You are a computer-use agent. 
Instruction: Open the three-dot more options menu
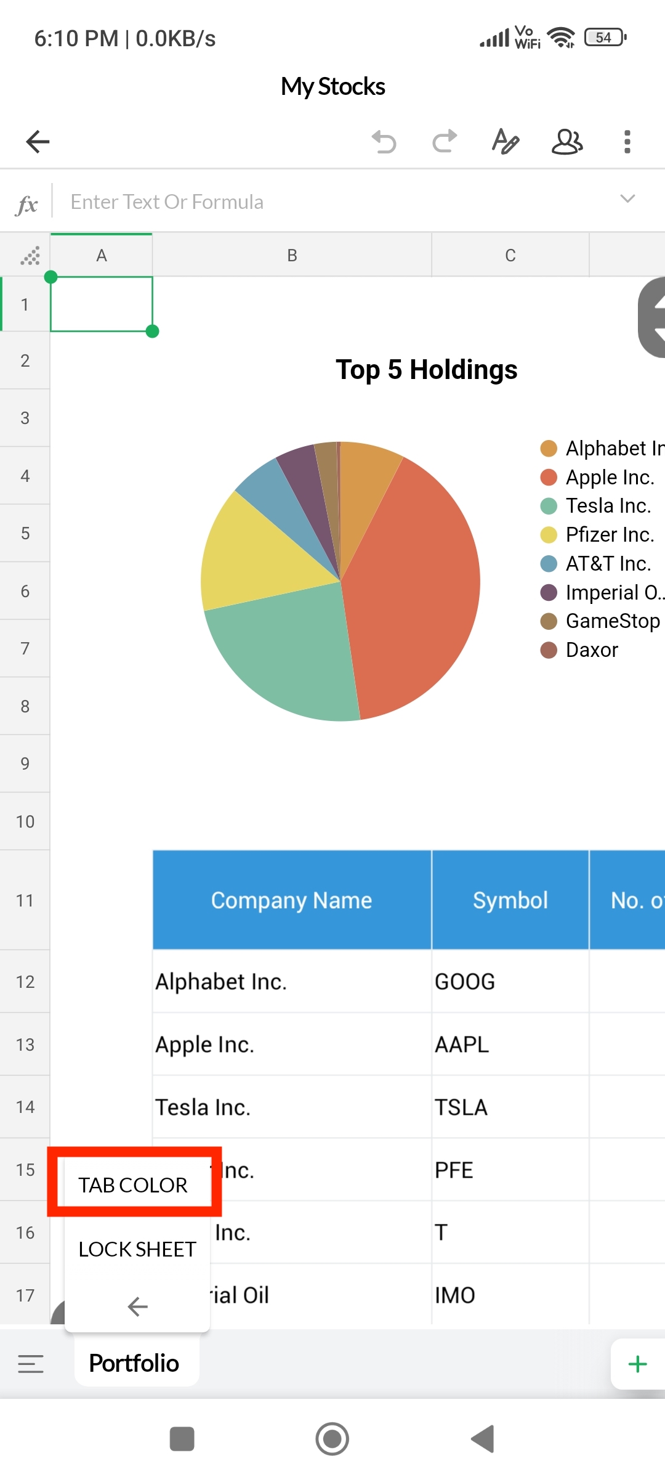627,142
